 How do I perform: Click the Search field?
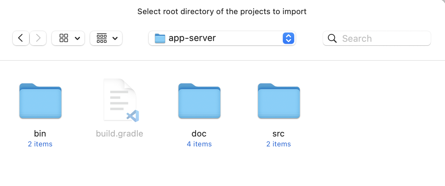pos(377,38)
